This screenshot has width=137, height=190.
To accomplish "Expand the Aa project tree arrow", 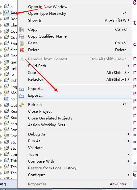I will click(x=1, y=13).
